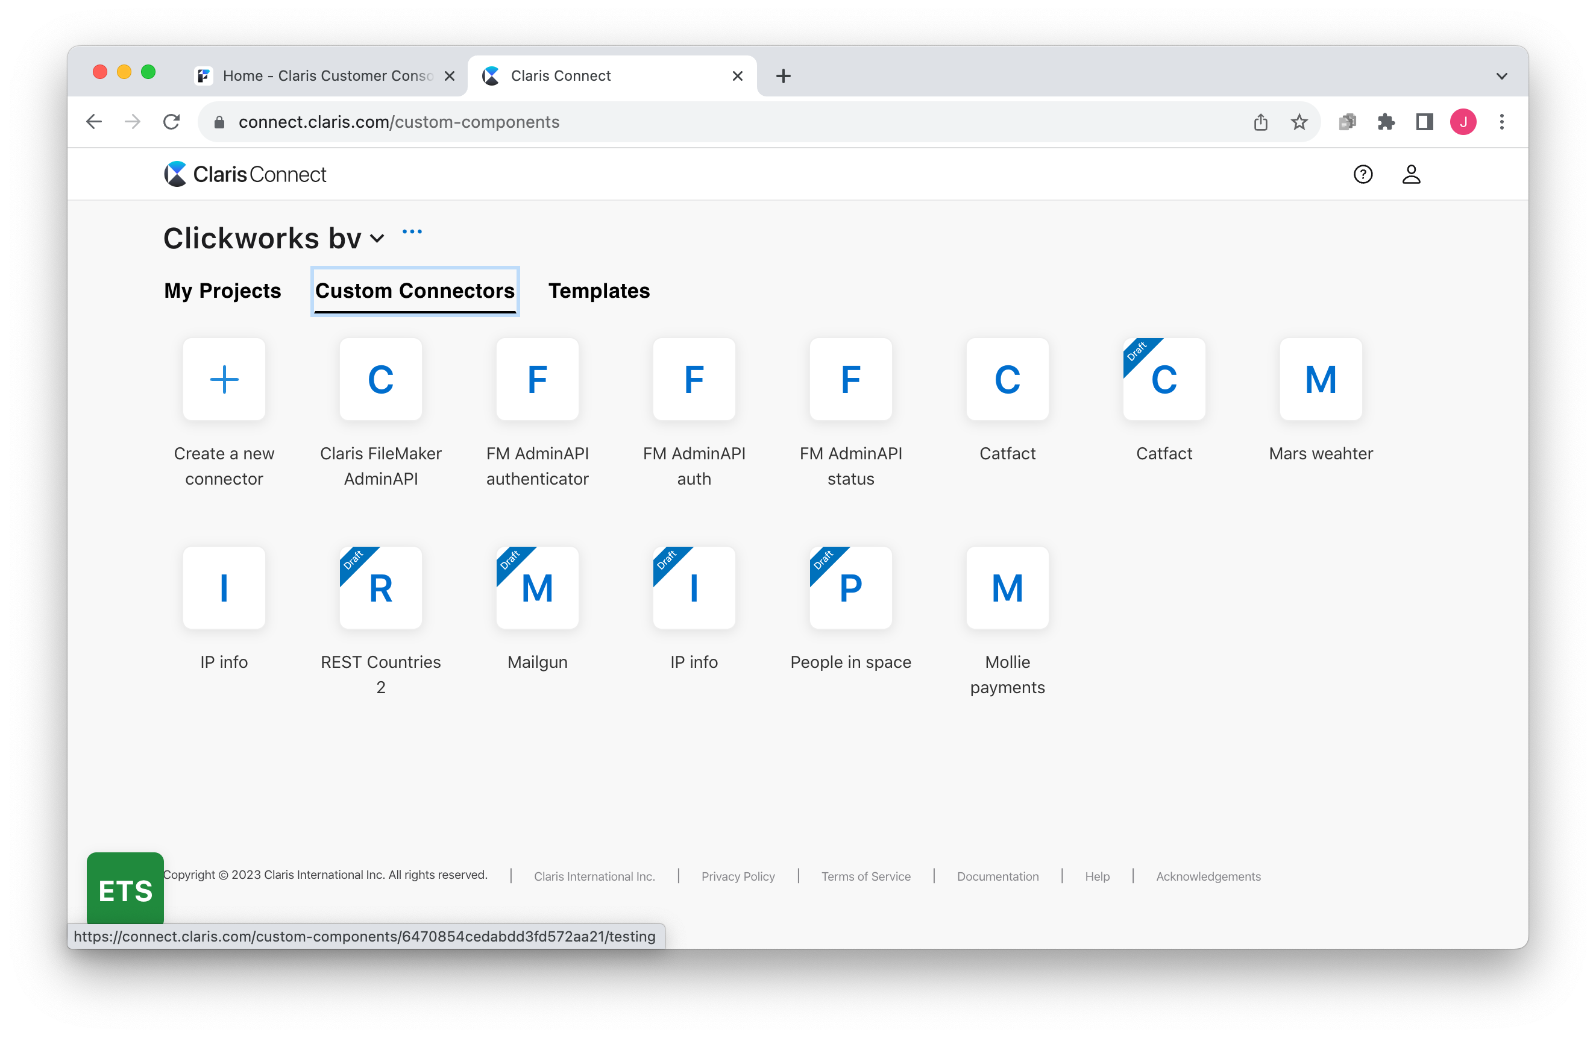Click the site lock icon

[x=219, y=122]
